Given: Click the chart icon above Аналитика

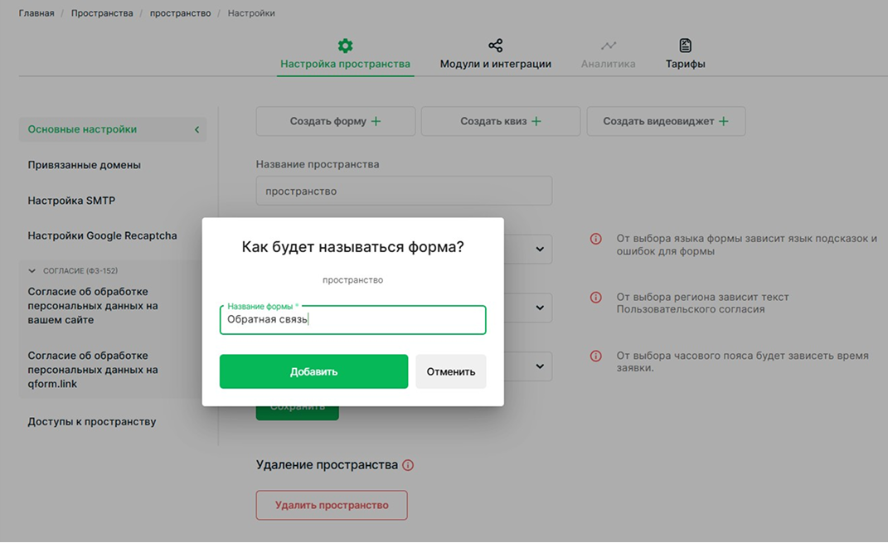Looking at the screenshot, I should click(609, 46).
